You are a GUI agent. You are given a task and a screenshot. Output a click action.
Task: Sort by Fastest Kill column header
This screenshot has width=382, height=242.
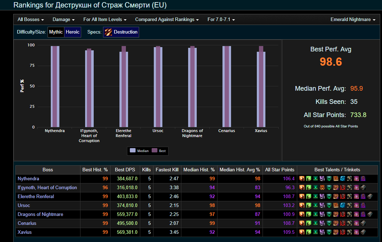(167, 170)
